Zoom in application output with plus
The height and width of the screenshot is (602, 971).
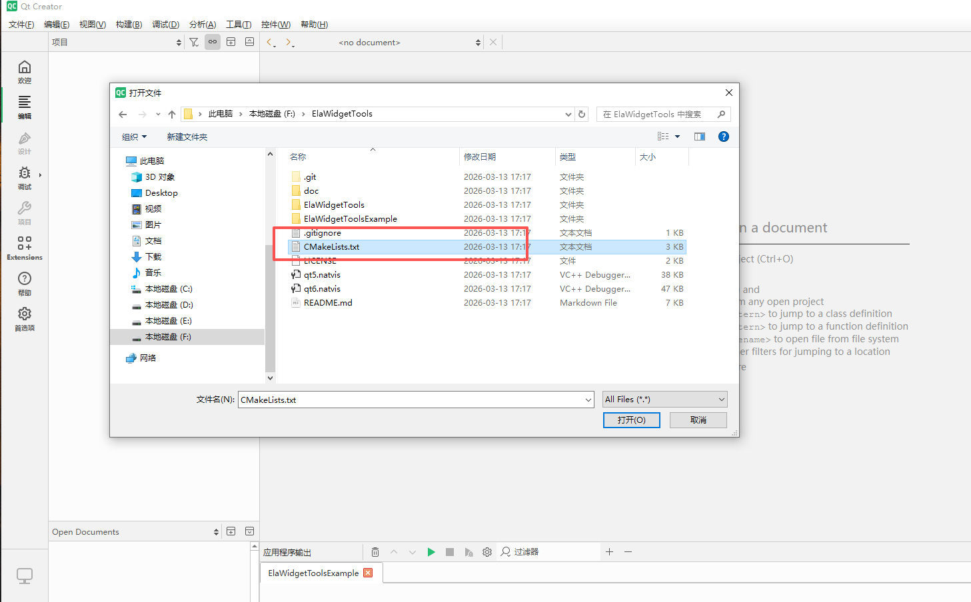[609, 551]
